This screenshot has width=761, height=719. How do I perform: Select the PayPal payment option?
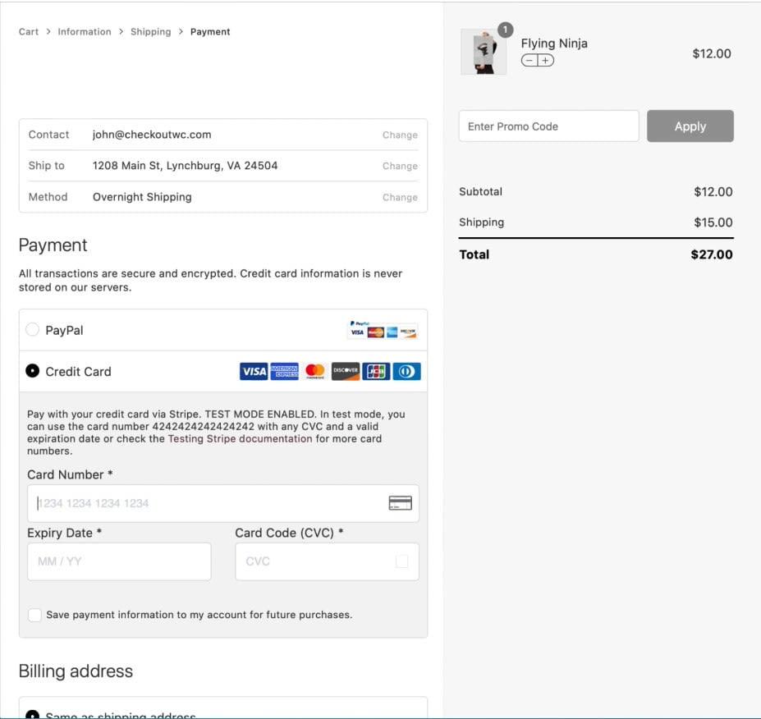pyautogui.click(x=33, y=329)
